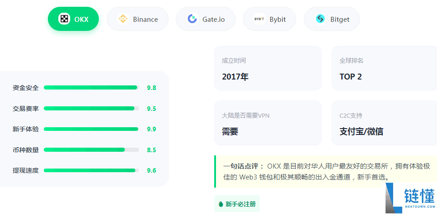Switch to the Binance tab
The image size is (437, 214).
(x=138, y=19)
